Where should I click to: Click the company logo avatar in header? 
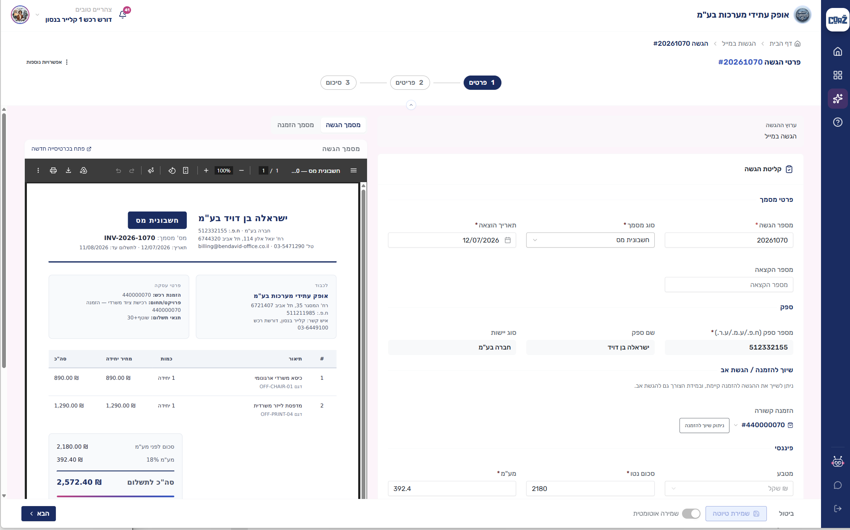[802, 15]
